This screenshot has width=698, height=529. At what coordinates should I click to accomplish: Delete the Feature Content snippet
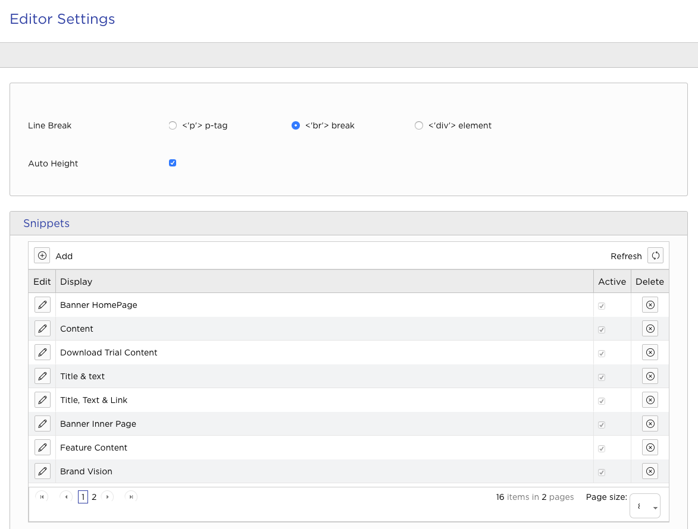(x=650, y=448)
